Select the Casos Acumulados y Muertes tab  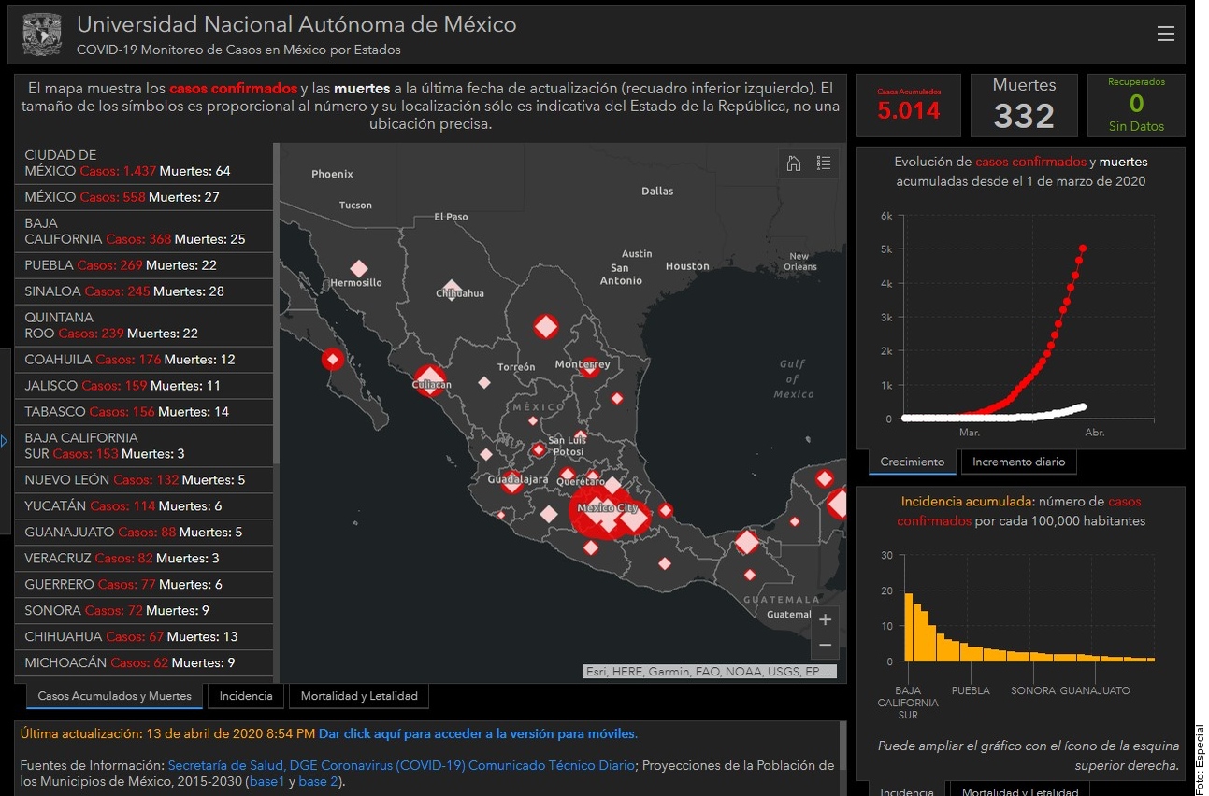pyautogui.click(x=114, y=696)
